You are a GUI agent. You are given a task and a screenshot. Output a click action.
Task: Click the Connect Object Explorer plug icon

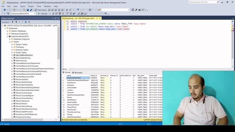coord(12,22)
